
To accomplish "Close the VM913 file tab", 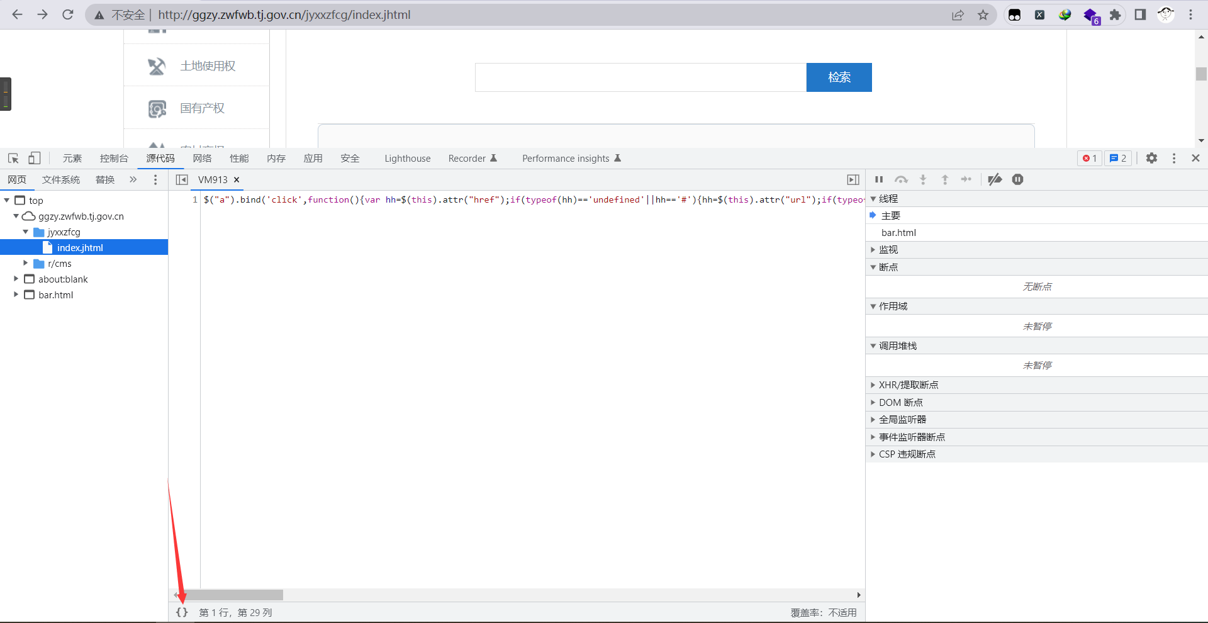I will point(237,180).
